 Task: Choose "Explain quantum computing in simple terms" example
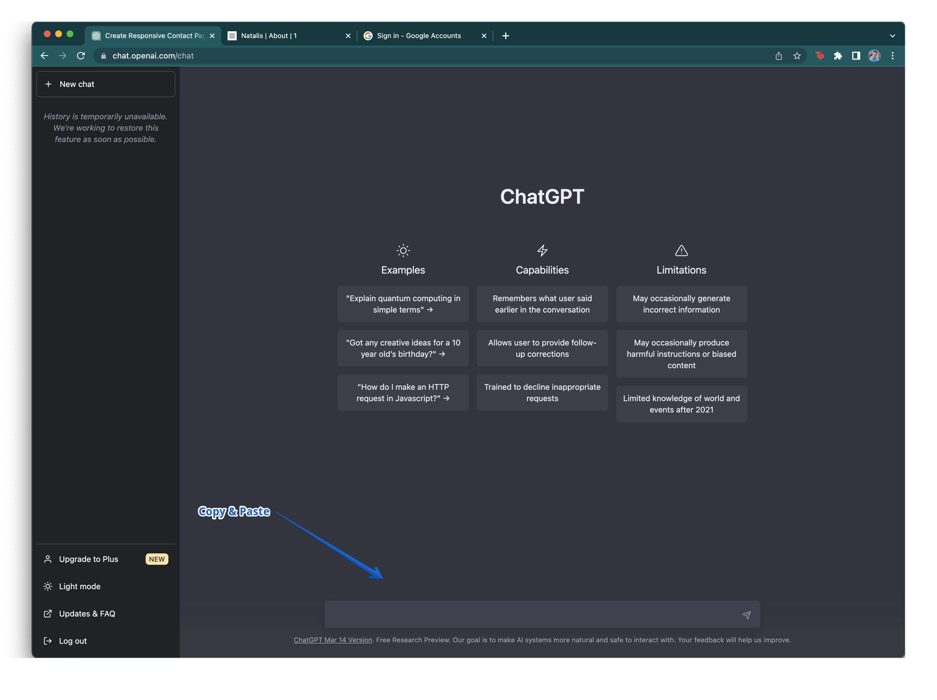(403, 304)
